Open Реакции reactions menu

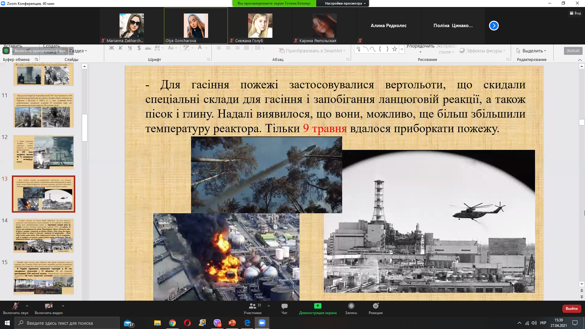tap(376, 309)
